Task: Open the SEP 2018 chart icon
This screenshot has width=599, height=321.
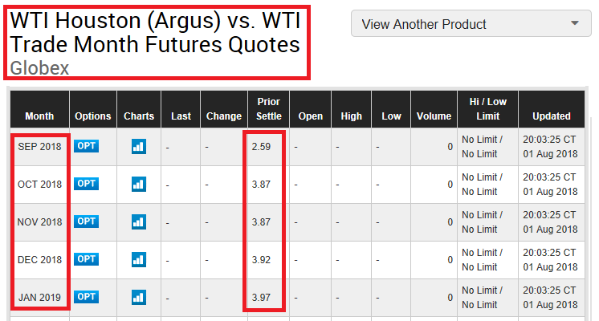Action: (139, 147)
